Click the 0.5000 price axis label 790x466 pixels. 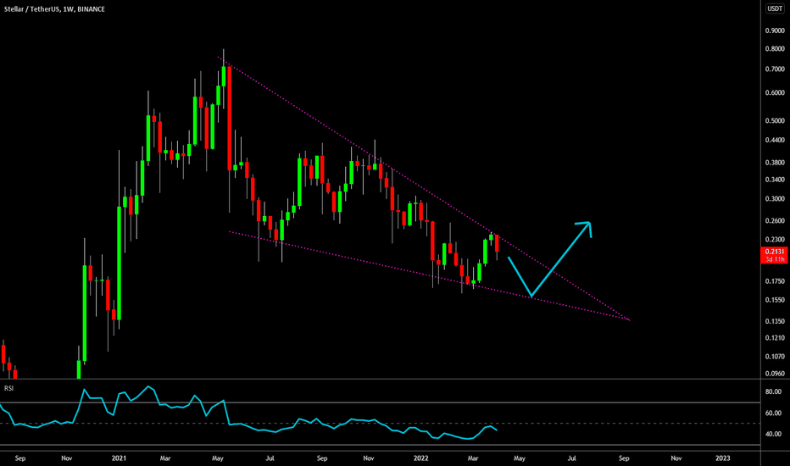pyautogui.click(x=775, y=121)
